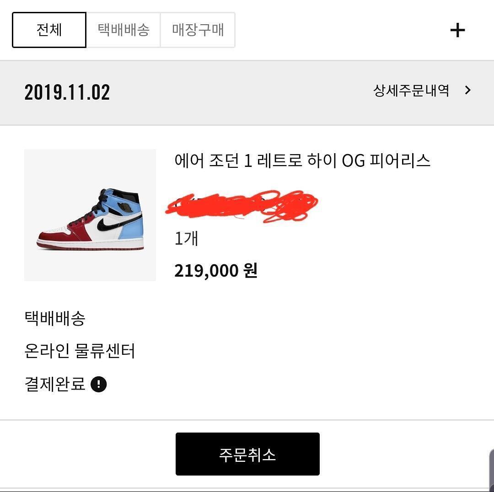Click the plus icon at top right
The width and height of the screenshot is (494, 492).
(x=457, y=30)
